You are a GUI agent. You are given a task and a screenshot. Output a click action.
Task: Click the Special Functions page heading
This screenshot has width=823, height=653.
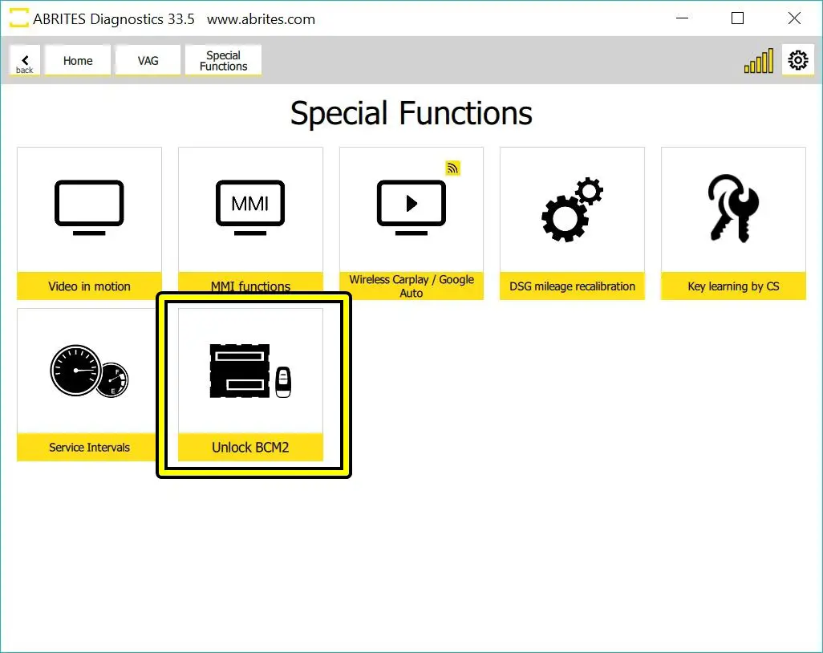coord(411,113)
